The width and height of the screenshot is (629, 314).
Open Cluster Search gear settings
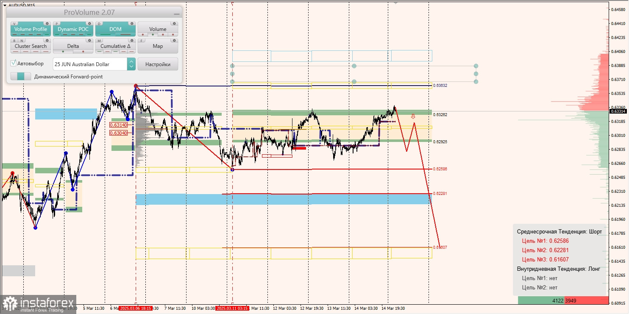coord(47,40)
